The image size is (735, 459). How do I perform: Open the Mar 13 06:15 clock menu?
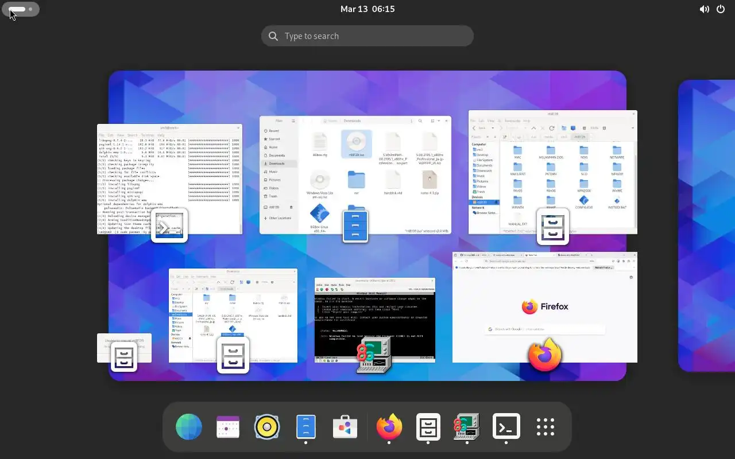pyautogui.click(x=367, y=9)
